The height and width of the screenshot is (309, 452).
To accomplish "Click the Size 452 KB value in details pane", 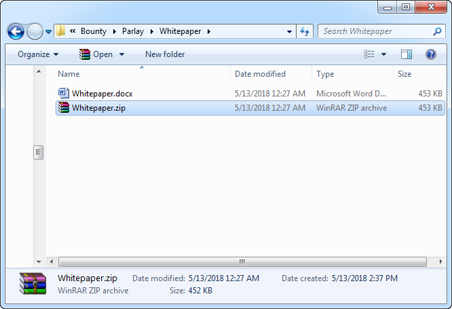I will pyautogui.click(x=200, y=290).
